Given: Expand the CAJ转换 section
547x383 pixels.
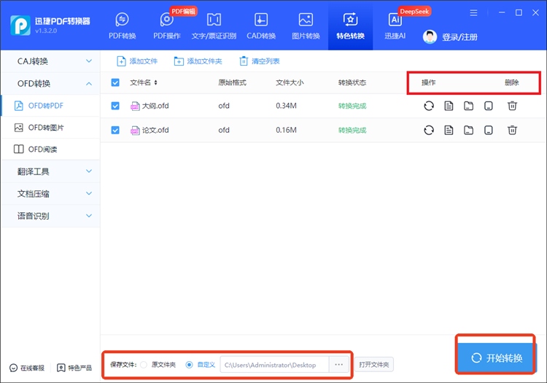Looking at the screenshot, I should tap(50, 61).
